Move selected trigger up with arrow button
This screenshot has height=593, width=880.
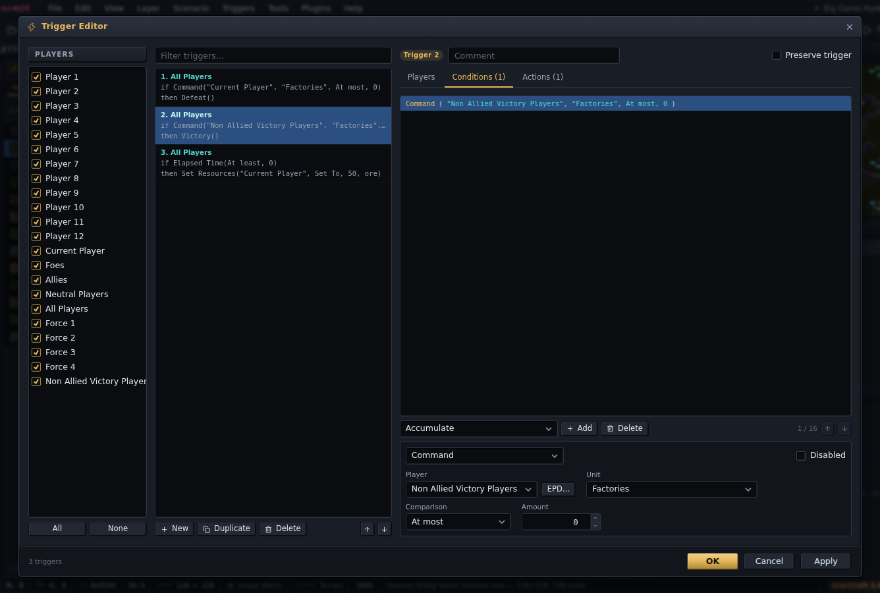pos(368,529)
